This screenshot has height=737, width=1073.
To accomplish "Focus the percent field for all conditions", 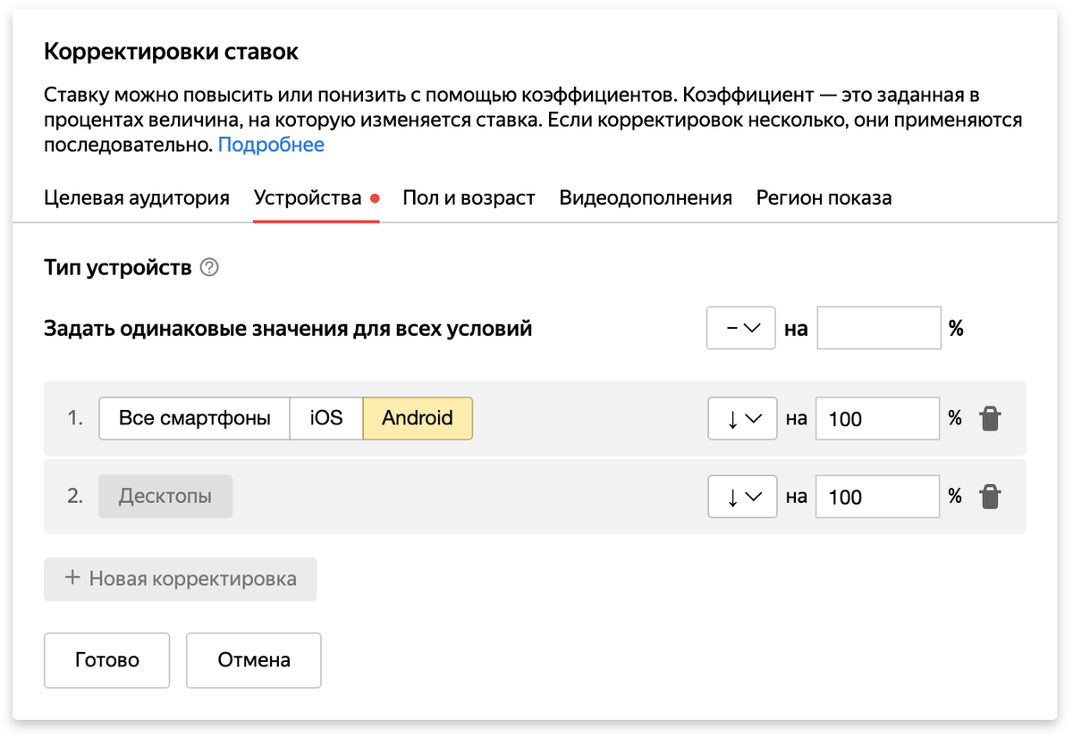I will (880, 328).
